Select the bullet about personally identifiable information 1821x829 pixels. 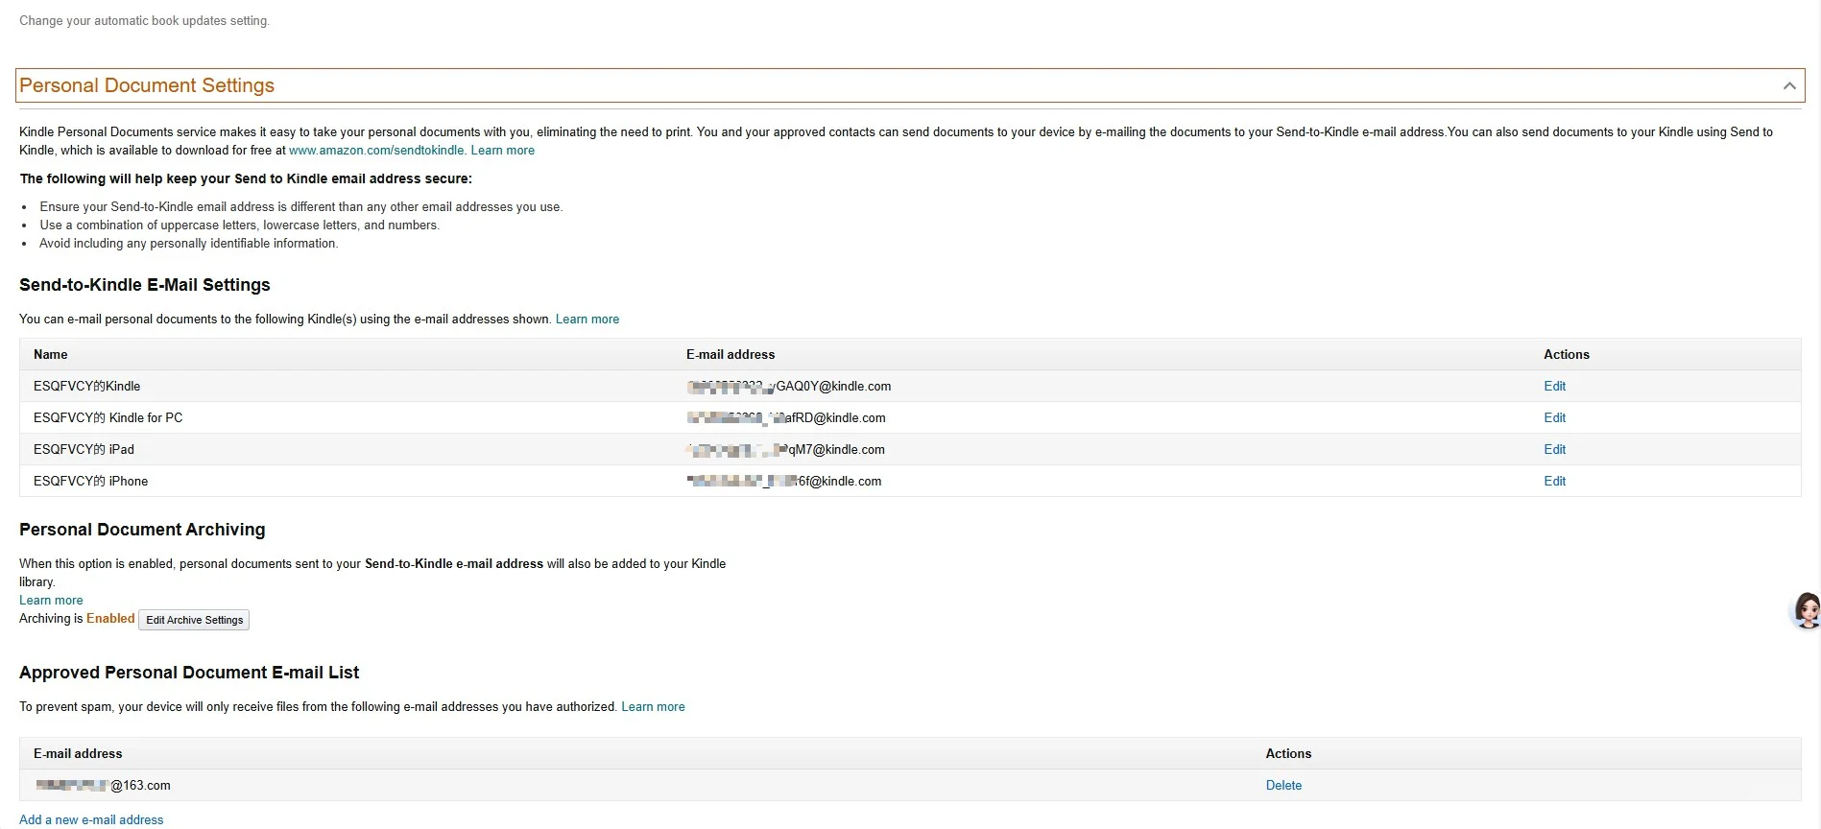click(x=188, y=243)
